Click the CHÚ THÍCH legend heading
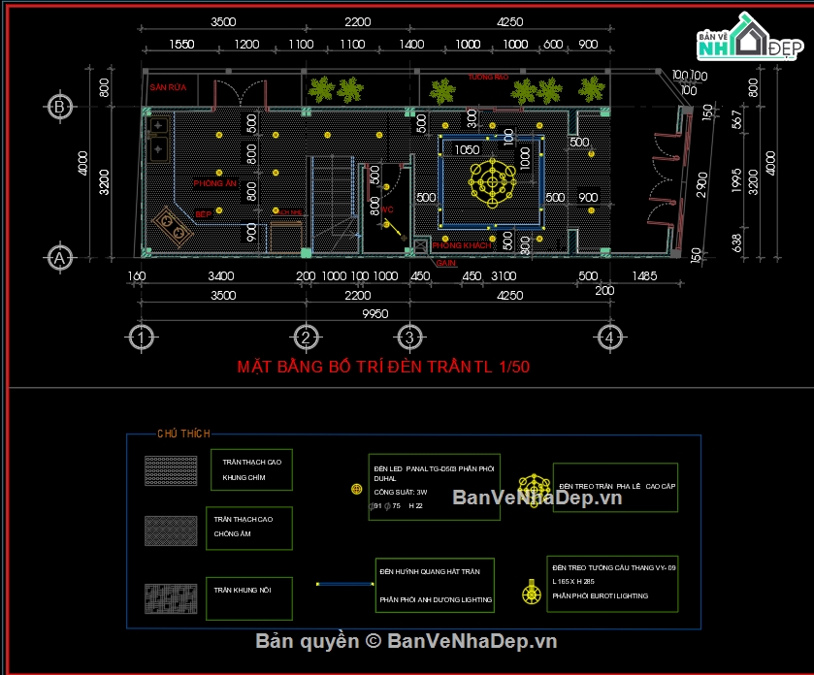The width and height of the screenshot is (814, 675). pos(183,434)
